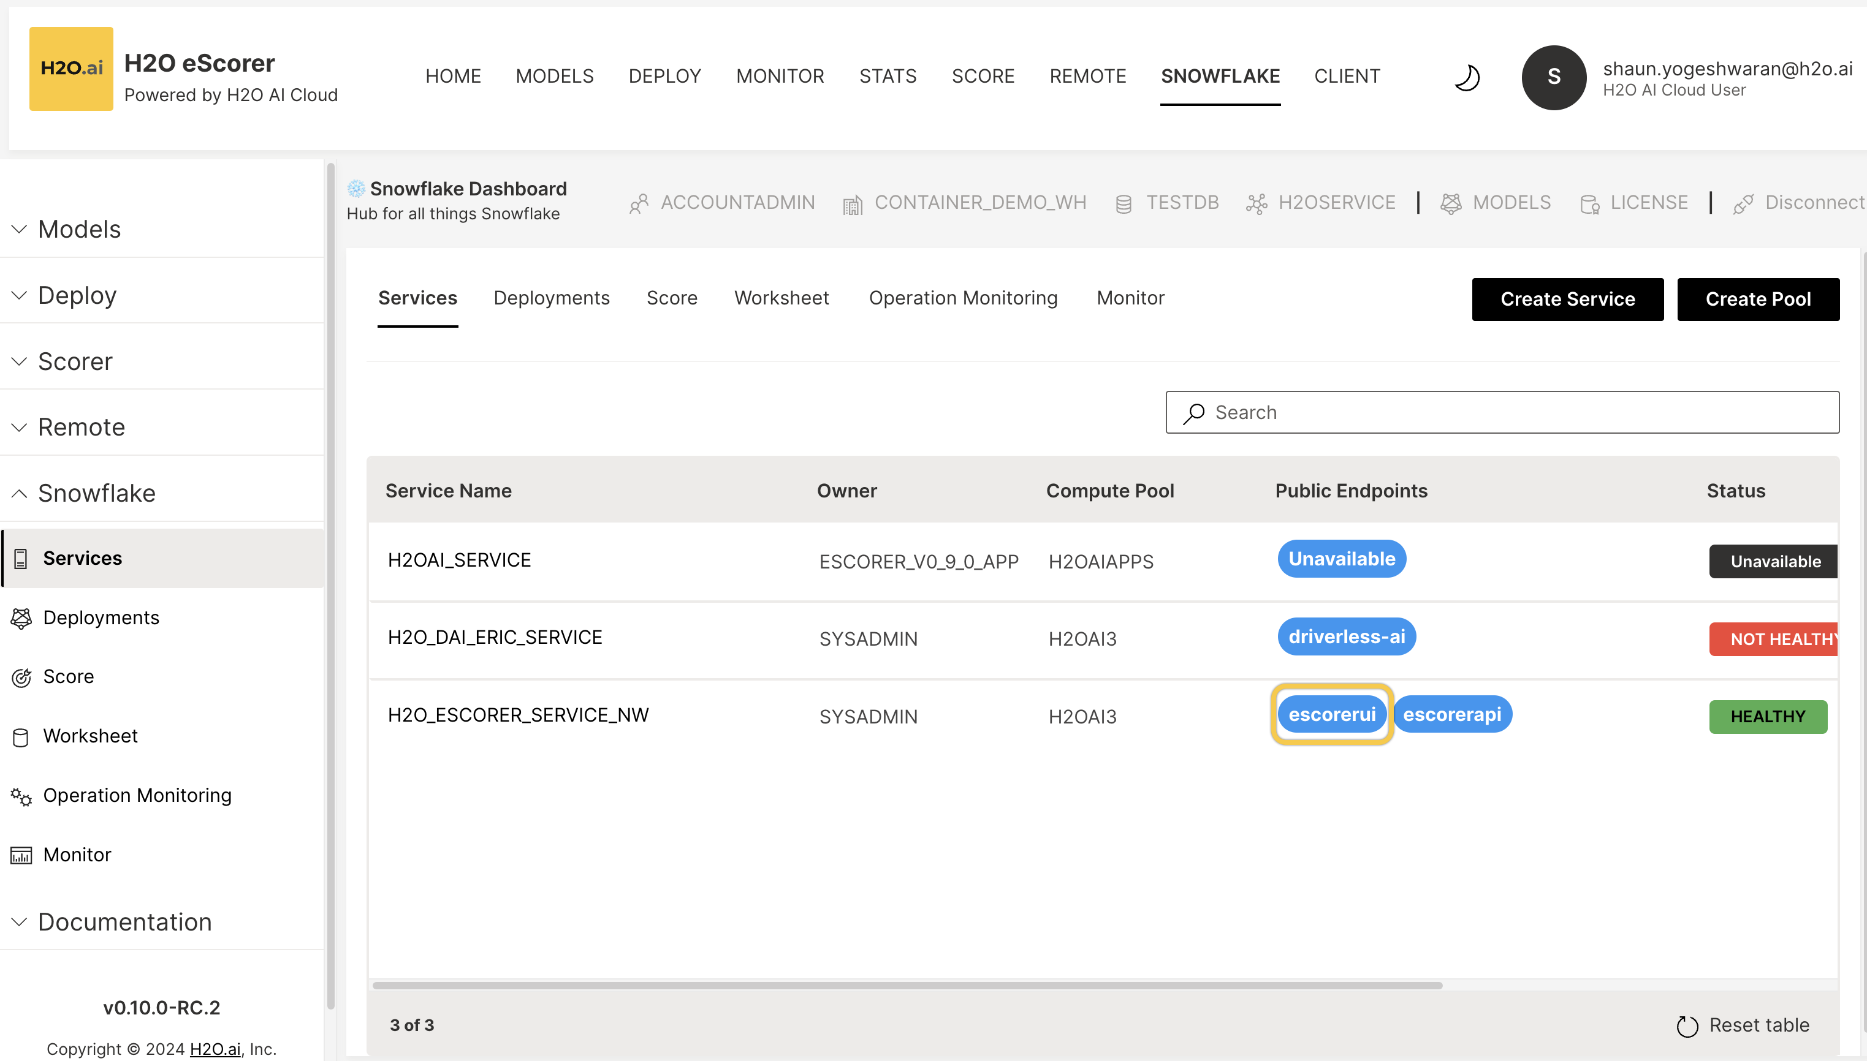Screen dimensions: 1867x1061
Task: Click the Create Service button
Action: (1567, 299)
